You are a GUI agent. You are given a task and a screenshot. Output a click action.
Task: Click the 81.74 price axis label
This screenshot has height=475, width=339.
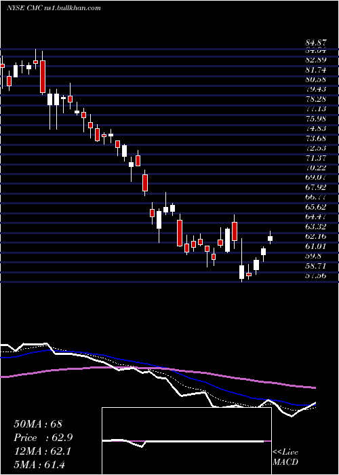click(x=315, y=70)
